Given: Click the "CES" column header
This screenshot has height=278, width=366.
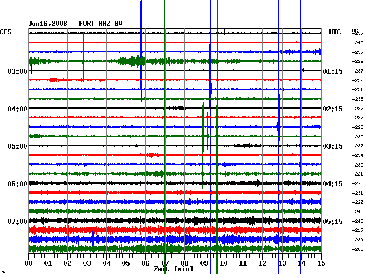Looking at the screenshot, I should coord(6,32).
